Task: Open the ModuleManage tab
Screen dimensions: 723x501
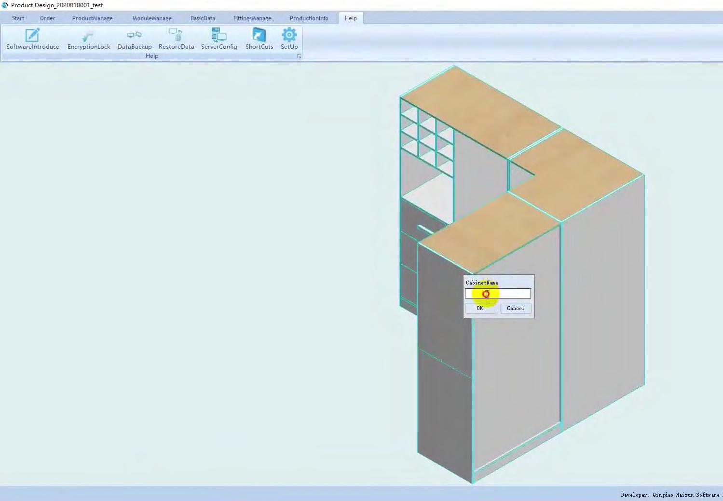Action: point(152,18)
